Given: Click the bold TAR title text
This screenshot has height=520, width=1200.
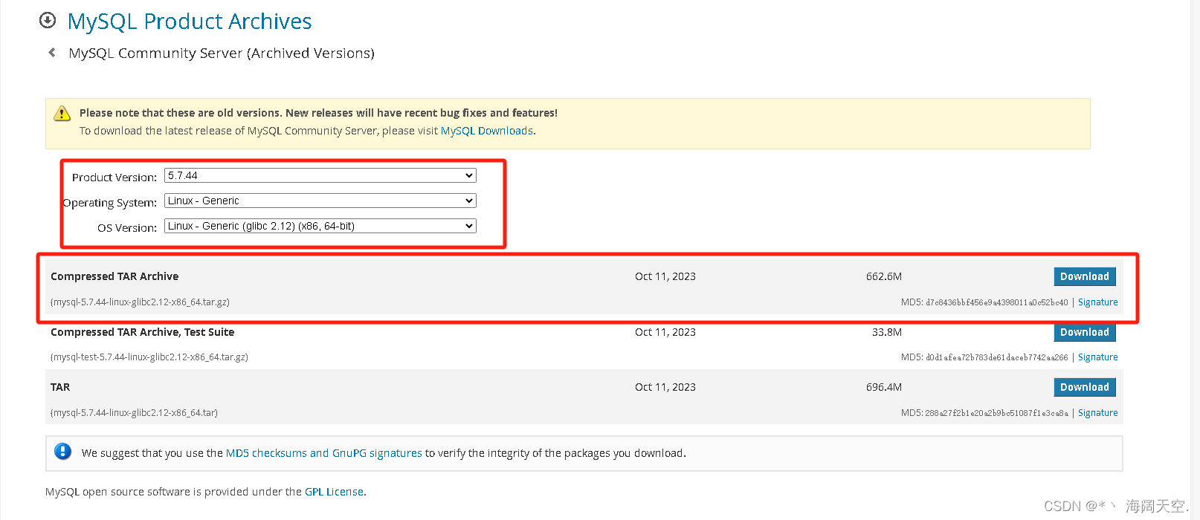Looking at the screenshot, I should 60,387.
